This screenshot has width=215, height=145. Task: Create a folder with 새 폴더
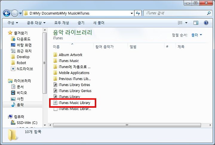99,23
